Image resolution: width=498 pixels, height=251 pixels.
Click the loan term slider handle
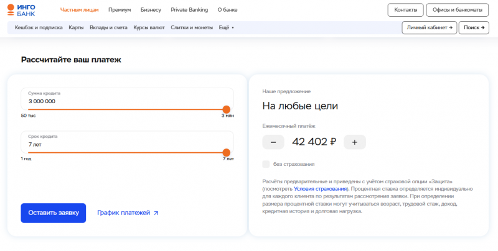[227, 152]
